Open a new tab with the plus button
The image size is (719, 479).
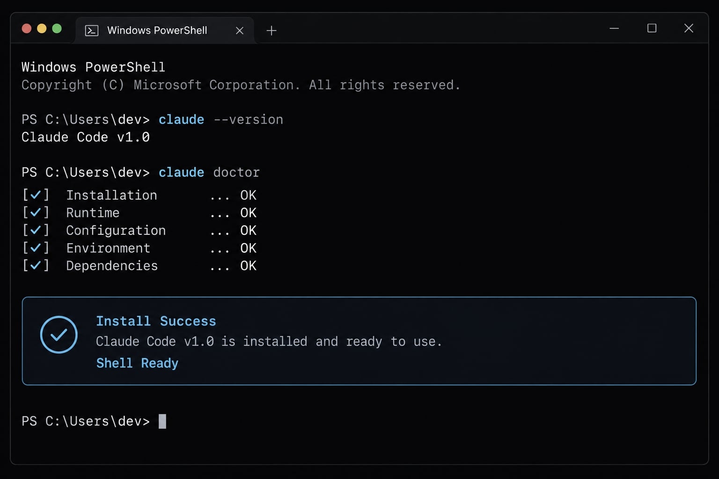coord(271,31)
